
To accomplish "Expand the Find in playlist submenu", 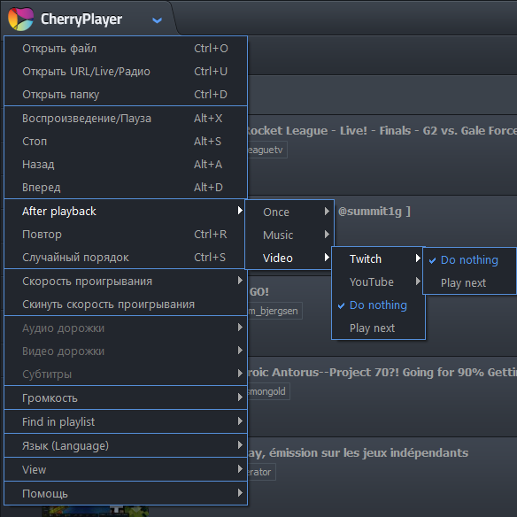I will pyautogui.click(x=126, y=421).
